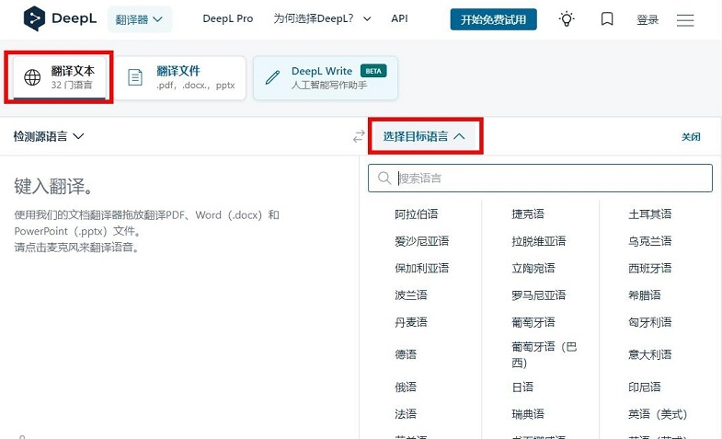722x439 pixels.
Task: Select 波兰语 language
Action: coord(411,295)
